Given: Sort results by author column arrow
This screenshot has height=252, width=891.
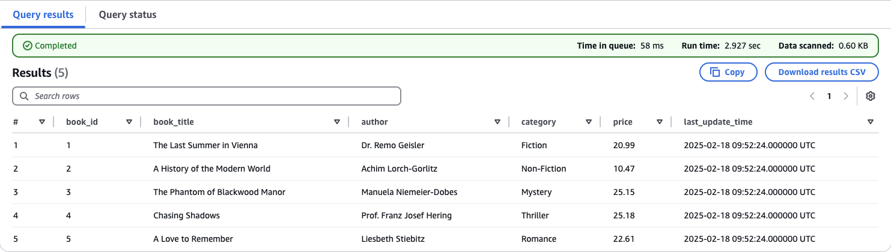Looking at the screenshot, I should (497, 122).
